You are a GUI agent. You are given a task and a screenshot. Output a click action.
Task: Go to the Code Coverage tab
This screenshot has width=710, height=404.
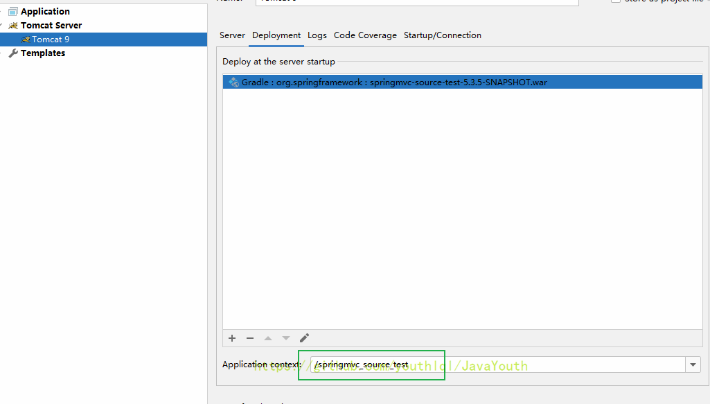(365, 35)
